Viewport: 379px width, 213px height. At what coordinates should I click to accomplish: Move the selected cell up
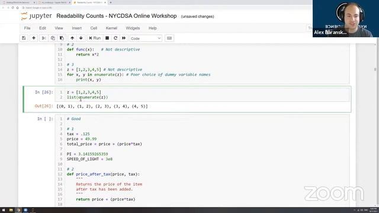click(72, 38)
